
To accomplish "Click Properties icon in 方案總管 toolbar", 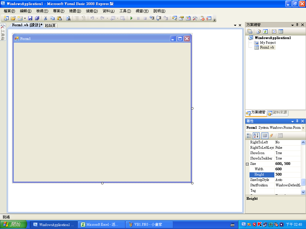I will [250, 31].
